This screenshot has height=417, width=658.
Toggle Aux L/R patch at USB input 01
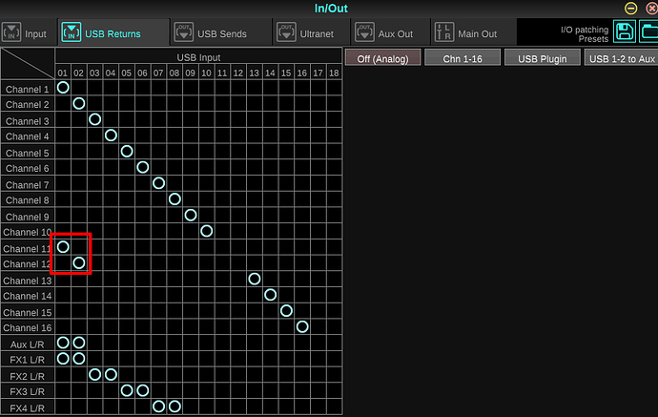pyautogui.click(x=63, y=343)
